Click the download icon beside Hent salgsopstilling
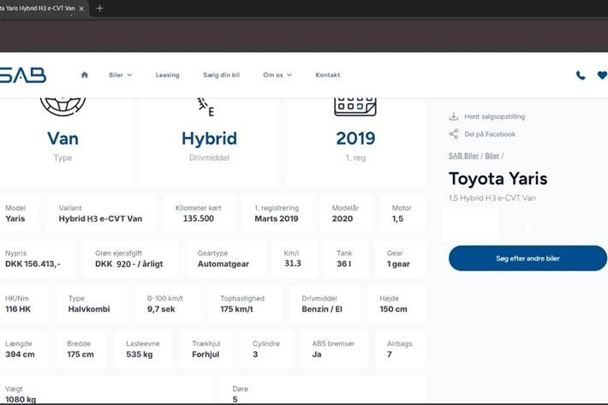 (x=454, y=116)
